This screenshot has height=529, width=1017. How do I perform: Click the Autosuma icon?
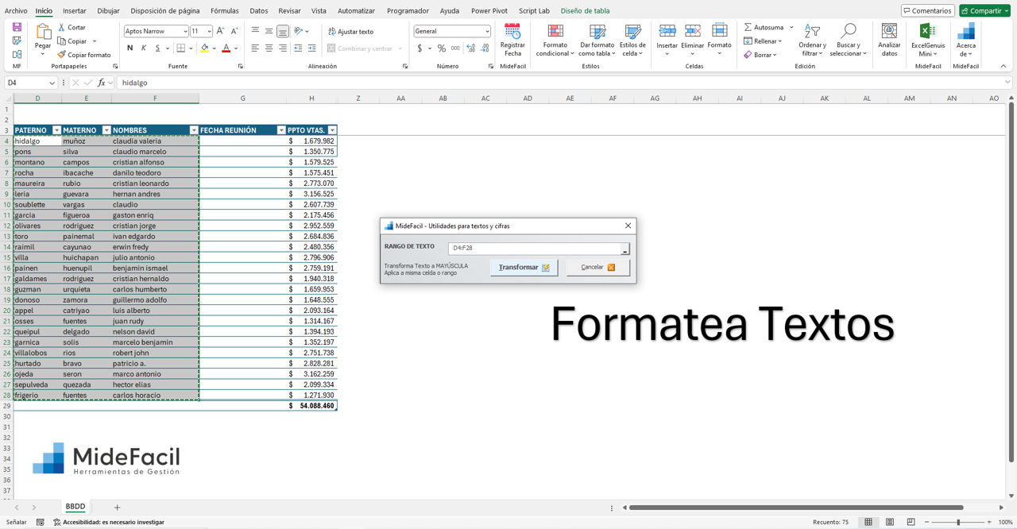[x=748, y=26]
